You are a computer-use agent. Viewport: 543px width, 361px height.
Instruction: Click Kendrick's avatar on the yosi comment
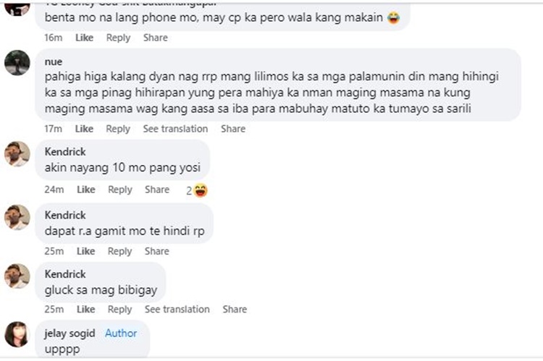tap(17, 154)
